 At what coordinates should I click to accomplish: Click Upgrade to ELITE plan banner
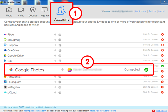(x=30, y=107)
